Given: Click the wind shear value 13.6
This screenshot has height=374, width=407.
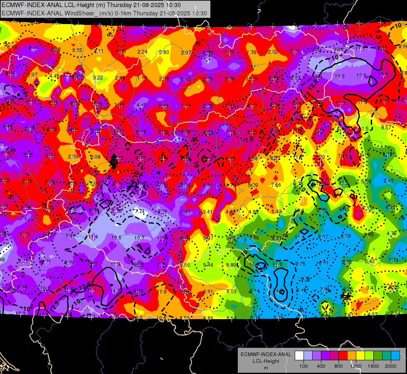Looking at the screenshot, I should 361,76.
